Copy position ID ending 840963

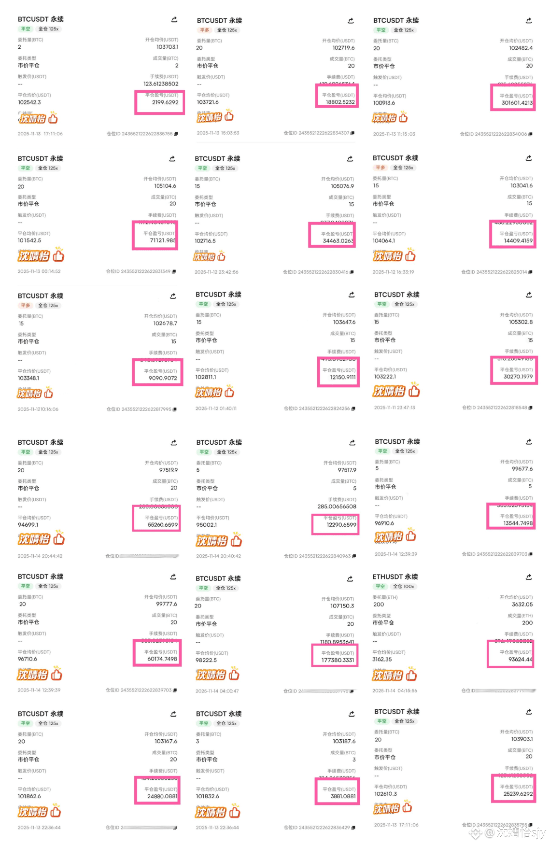coord(354,556)
